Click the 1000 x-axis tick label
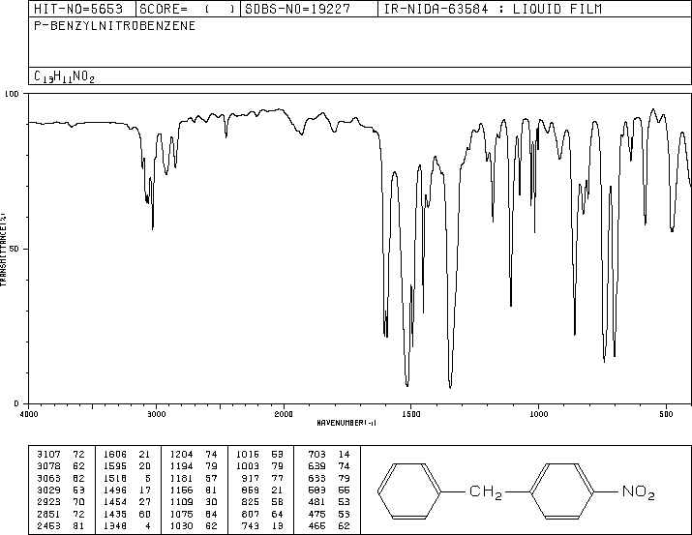The image size is (692, 535). tap(538, 414)
